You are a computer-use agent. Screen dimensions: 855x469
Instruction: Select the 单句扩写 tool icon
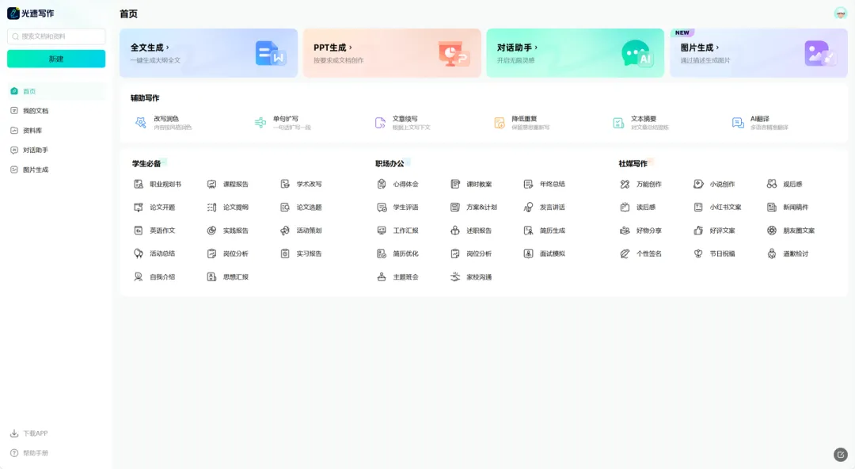[260, 123]
